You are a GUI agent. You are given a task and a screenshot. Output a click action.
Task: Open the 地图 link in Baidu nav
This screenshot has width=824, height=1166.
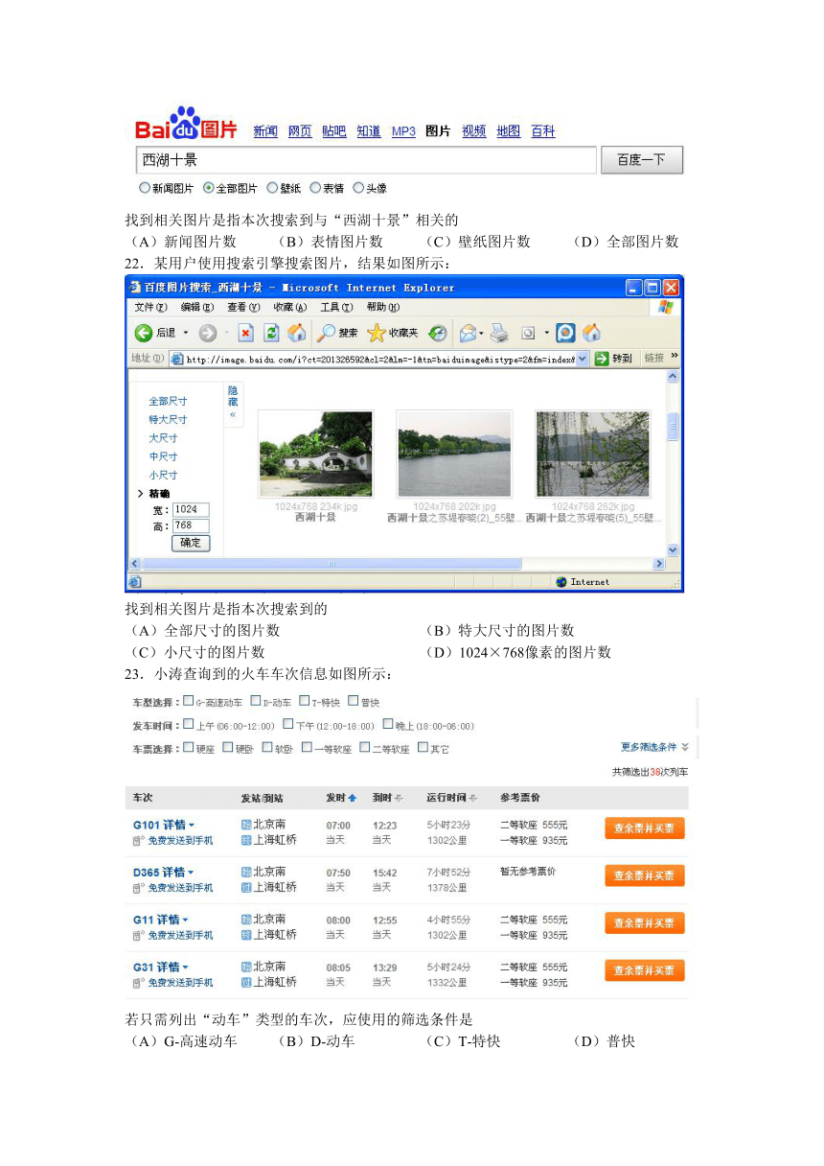point(509,131)
